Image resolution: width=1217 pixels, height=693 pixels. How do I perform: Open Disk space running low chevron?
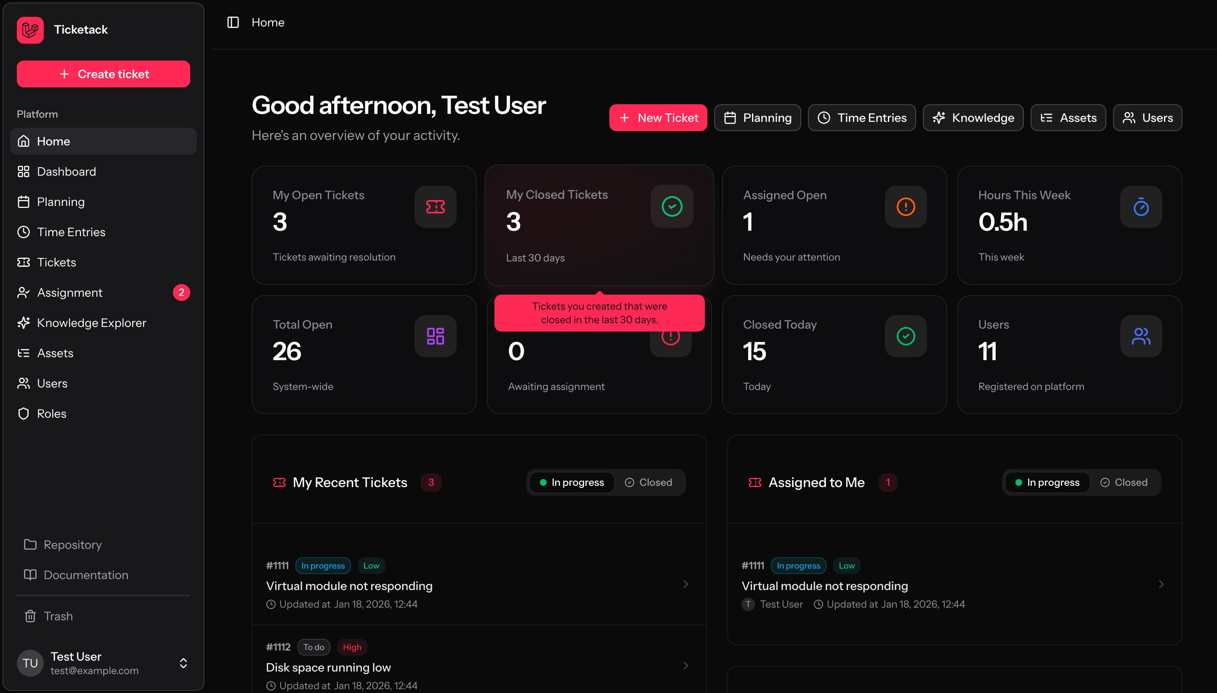(686, 665)
